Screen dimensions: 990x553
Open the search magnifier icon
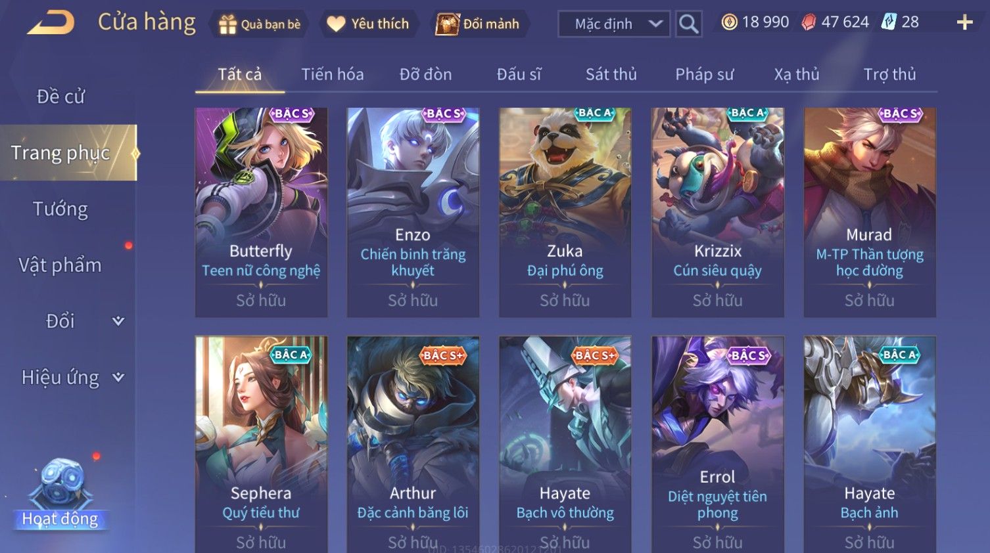tap(688, 24)
